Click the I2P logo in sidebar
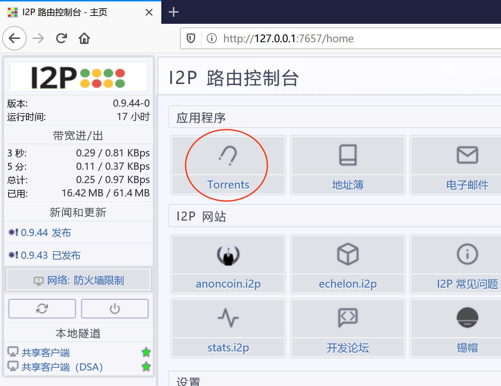The width and height of the screenshot is (501, 386). 79,77
